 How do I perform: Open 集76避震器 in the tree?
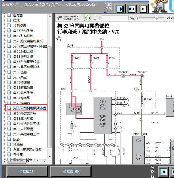tap(22, 103)
